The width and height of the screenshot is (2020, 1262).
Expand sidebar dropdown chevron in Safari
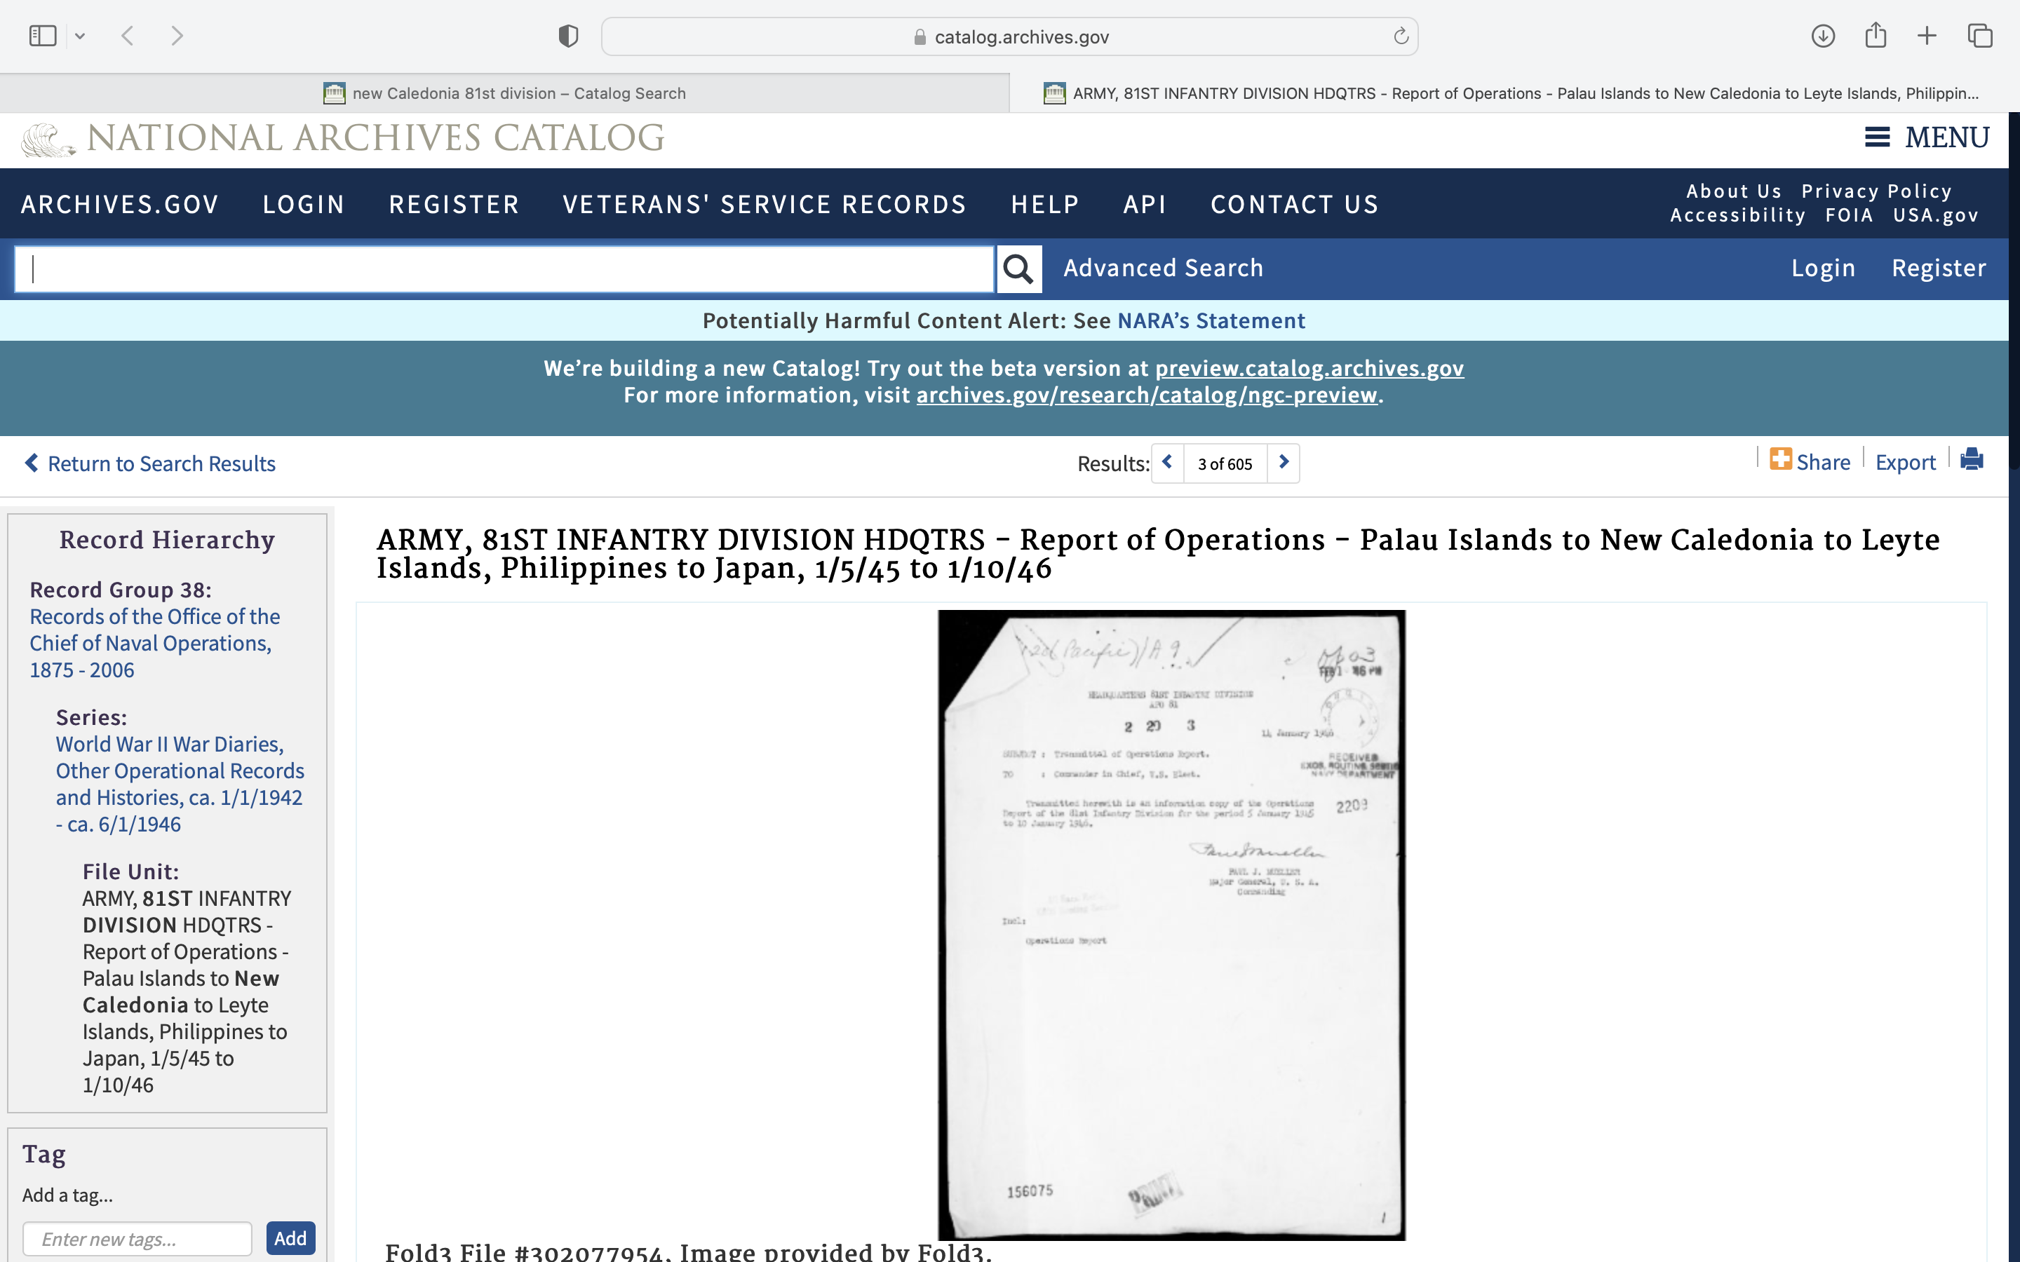coord(80,36)
